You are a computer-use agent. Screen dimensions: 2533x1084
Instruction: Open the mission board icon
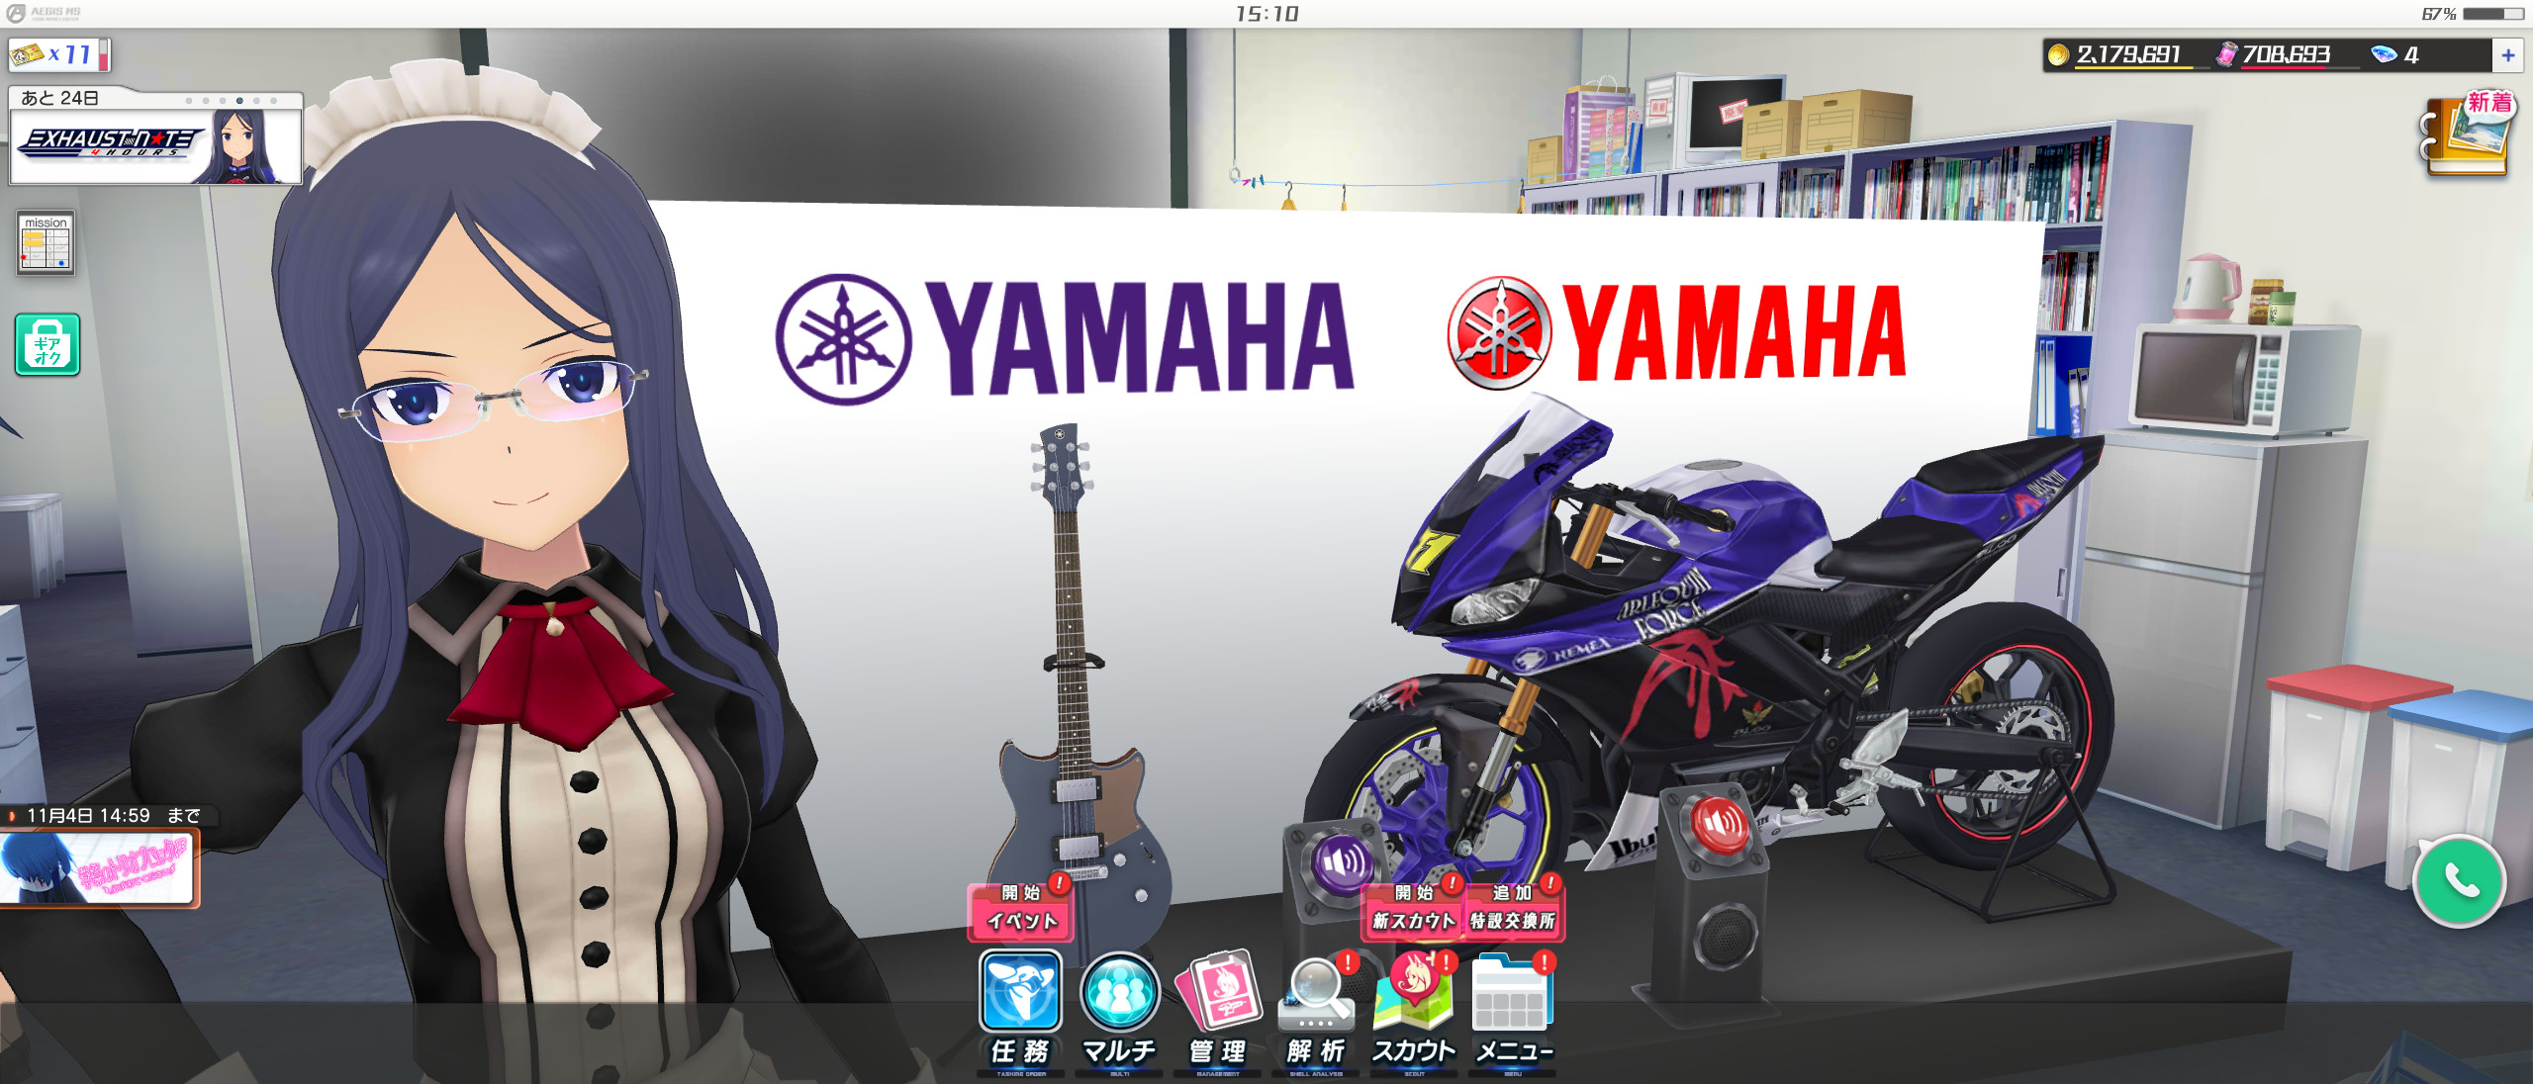click(46, 242)
